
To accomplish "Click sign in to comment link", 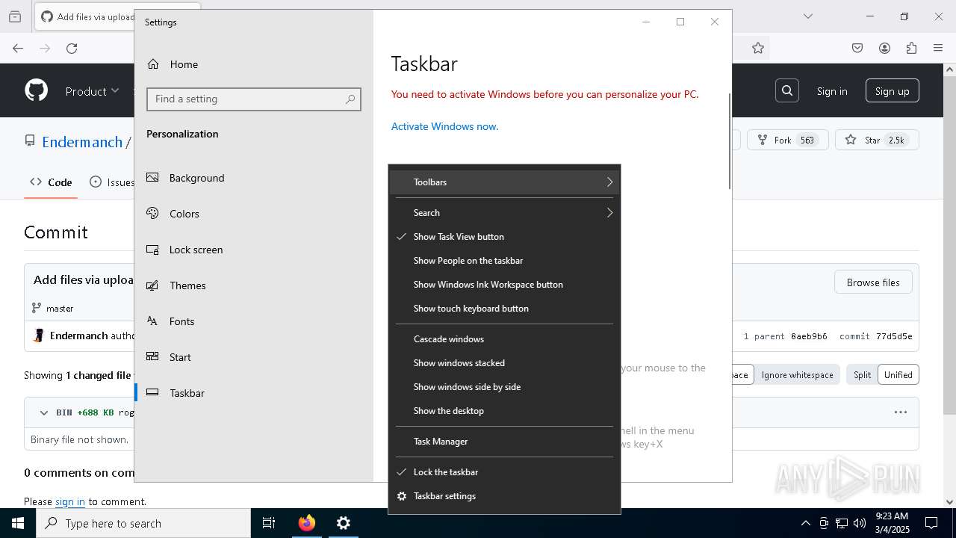I will pos(69,501).
